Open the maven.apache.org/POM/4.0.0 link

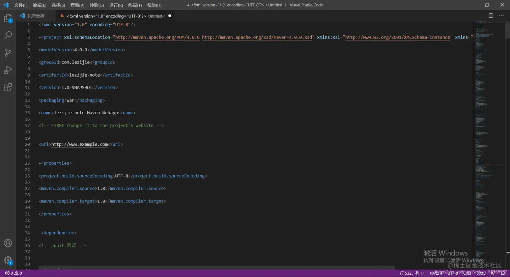click(x=157, y=37)
